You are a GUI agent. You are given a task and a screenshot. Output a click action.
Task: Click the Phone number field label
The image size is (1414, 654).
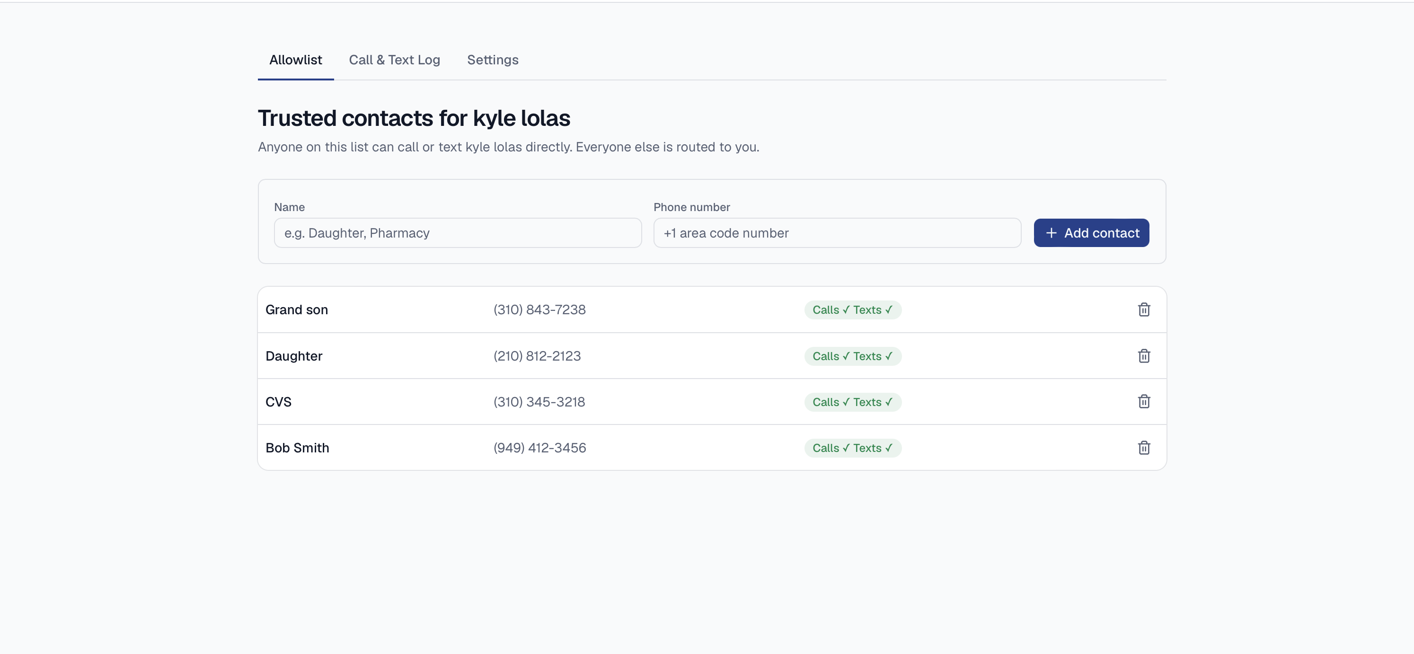692,207
